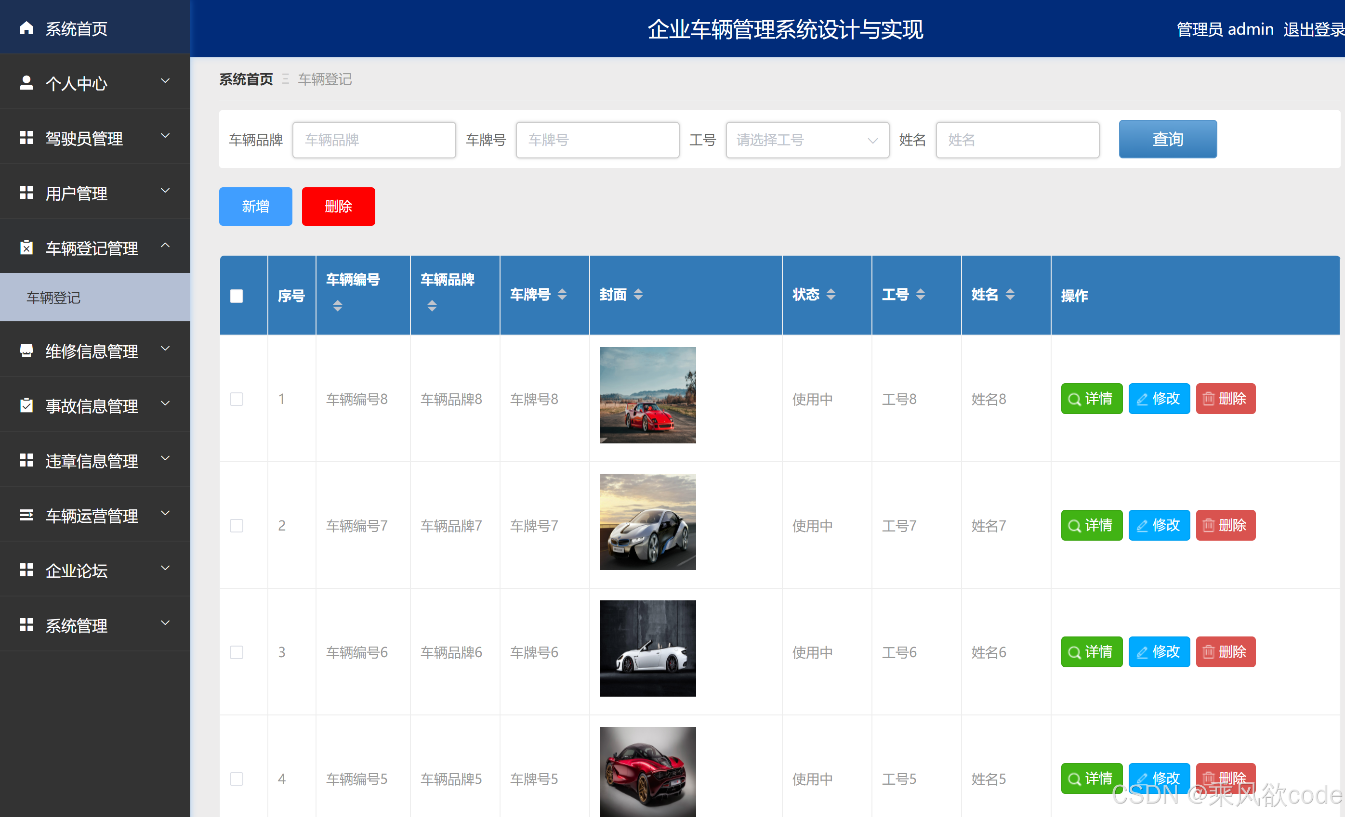Click the person icon for 个人中心
The image size is (1345, 817).
pos(26,83)
